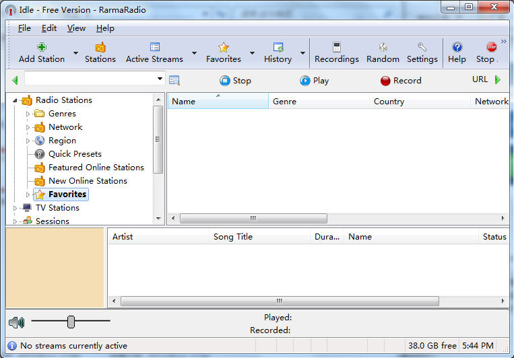Click the Add Station toolbar icon
Image resolution: width=514 pixels, height=358 pixels.
42,47
